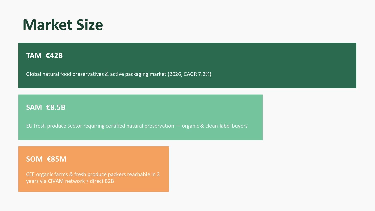Image resolution: width=375 pixels, height=211 pixels.
Task: Click the "SAM €8.5B" heading
Action: pos(46,107)
